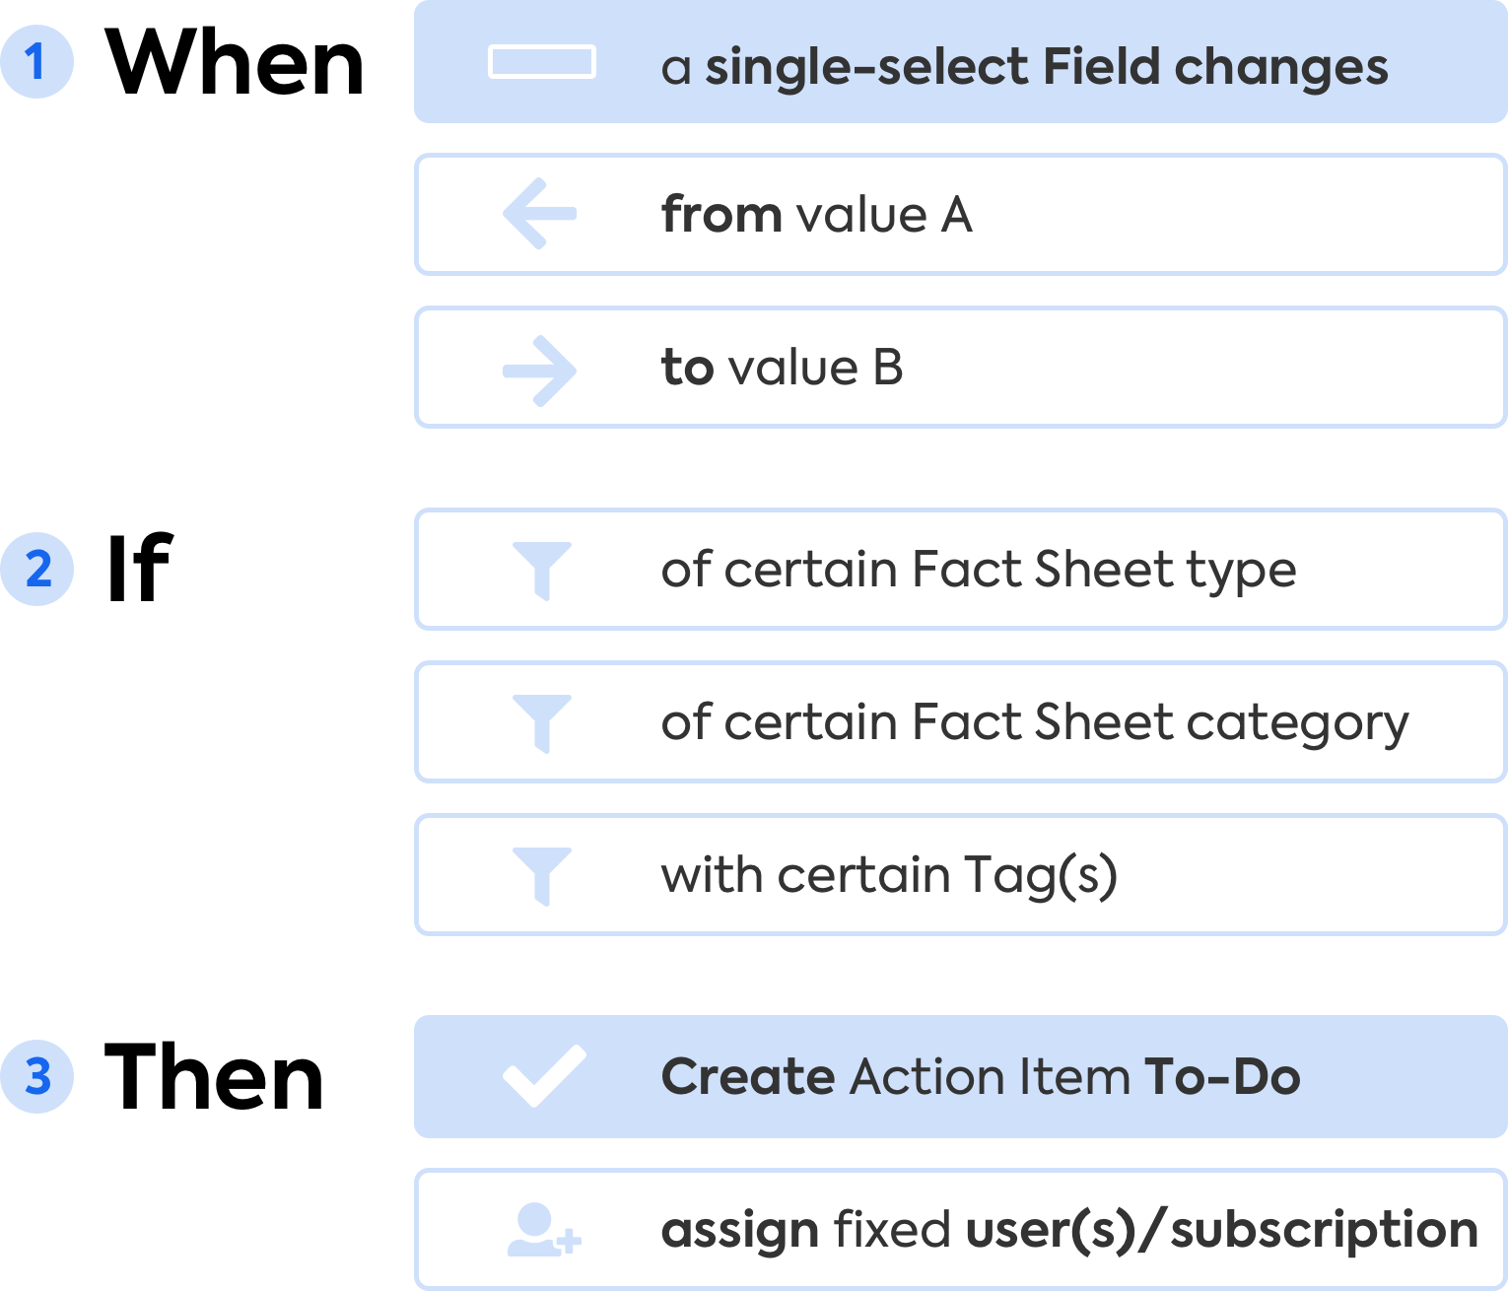Click the 'Then' step heading

(214, 1076)
